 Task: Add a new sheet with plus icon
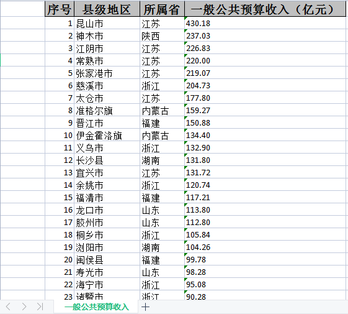[146, 307]
